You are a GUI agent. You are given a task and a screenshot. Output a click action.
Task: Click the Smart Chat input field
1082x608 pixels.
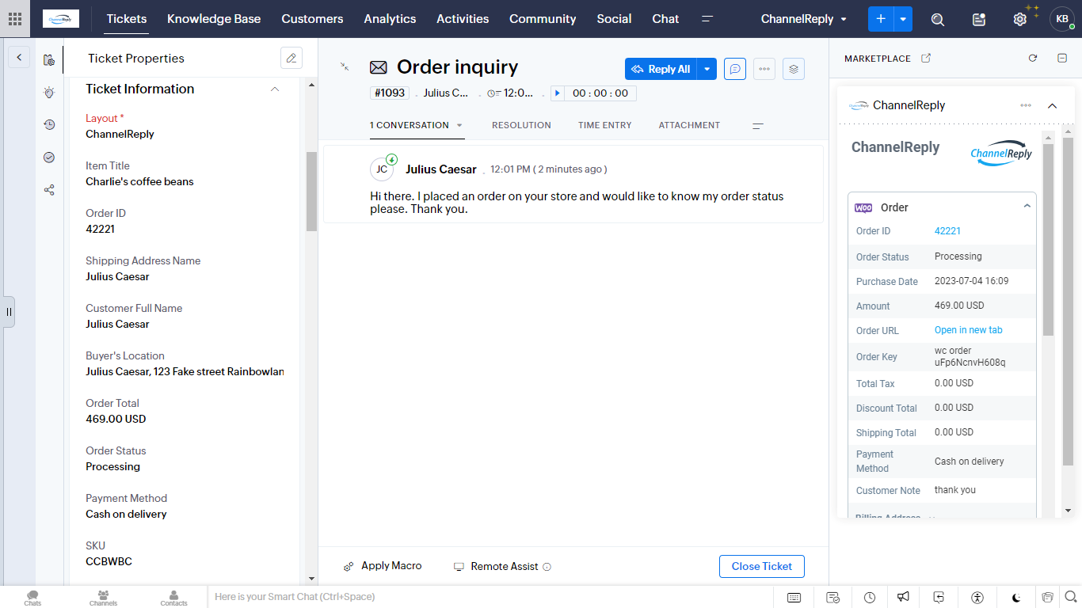(x=475, y=597)
